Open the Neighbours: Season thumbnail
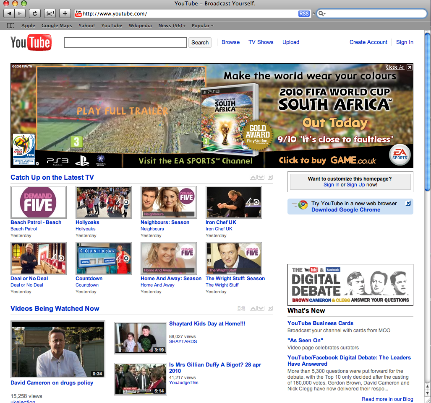 click(x=168, y=202)
